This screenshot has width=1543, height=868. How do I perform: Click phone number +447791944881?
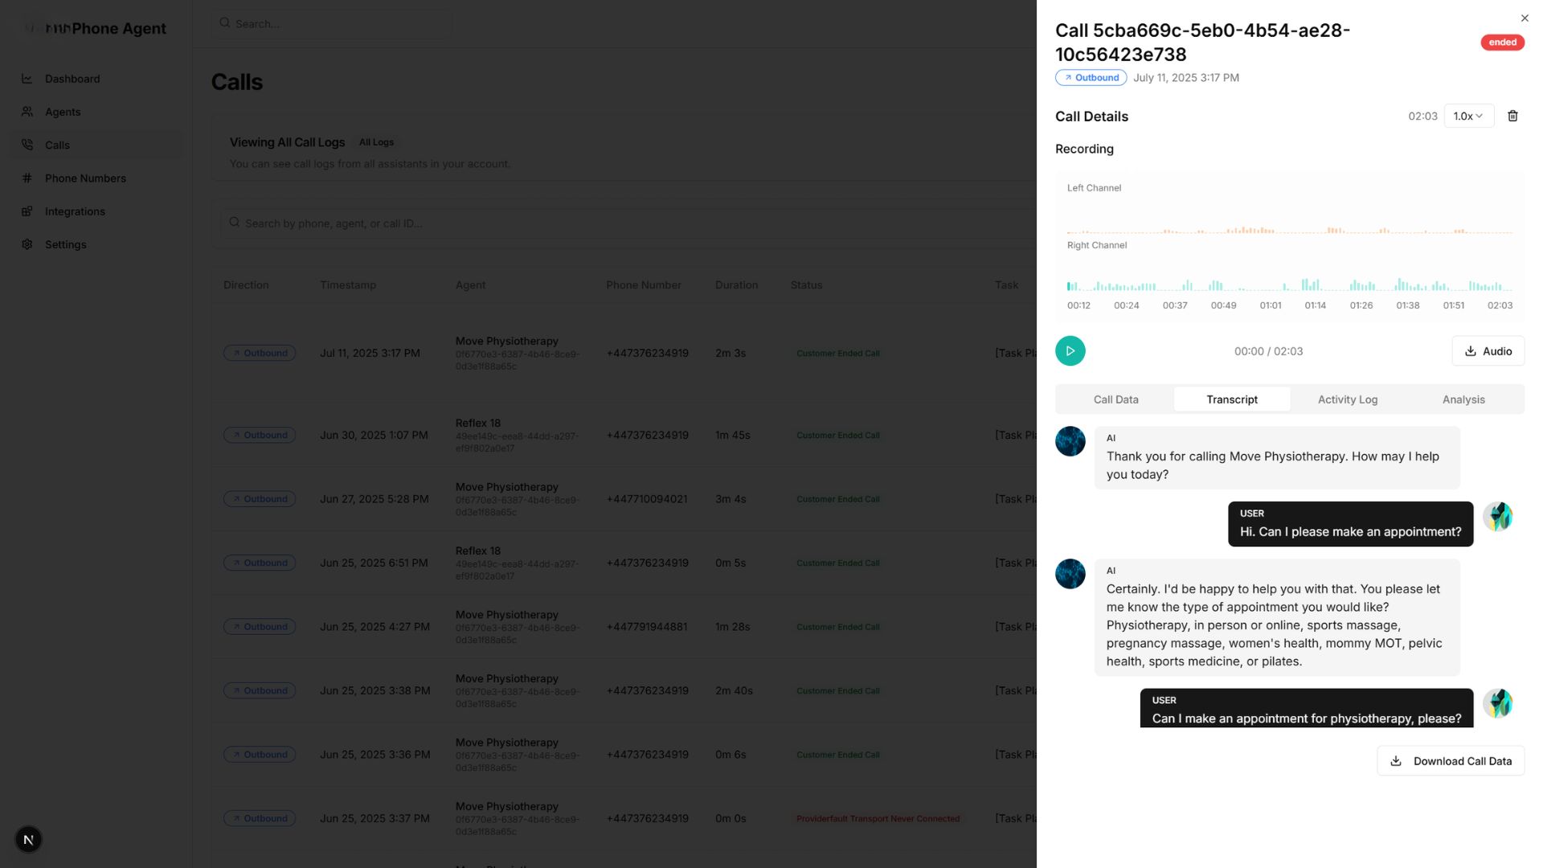click(x=647, y=627)
